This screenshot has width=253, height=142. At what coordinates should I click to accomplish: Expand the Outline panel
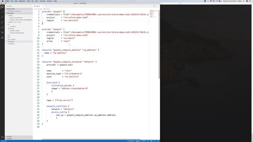pyautogui.click(x=19, y=136)
